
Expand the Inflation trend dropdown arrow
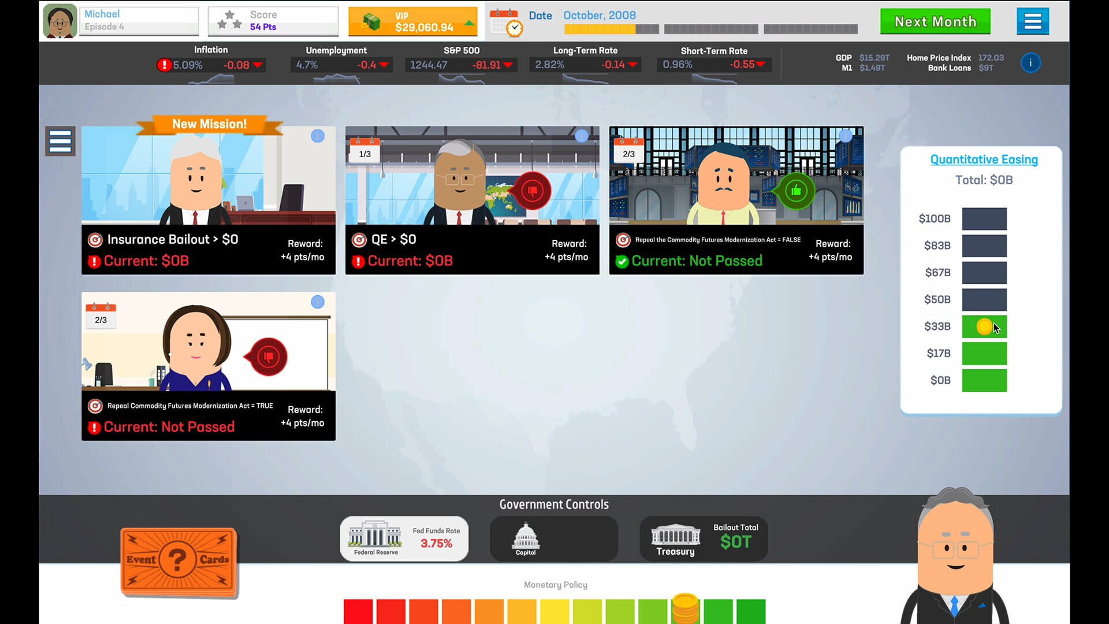click(258, 65)
